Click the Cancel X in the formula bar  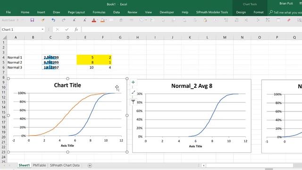[58, 29]
